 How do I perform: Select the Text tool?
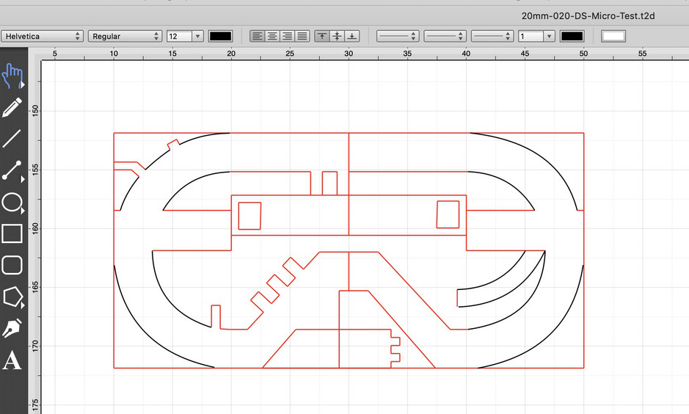(x=12, y=360)
